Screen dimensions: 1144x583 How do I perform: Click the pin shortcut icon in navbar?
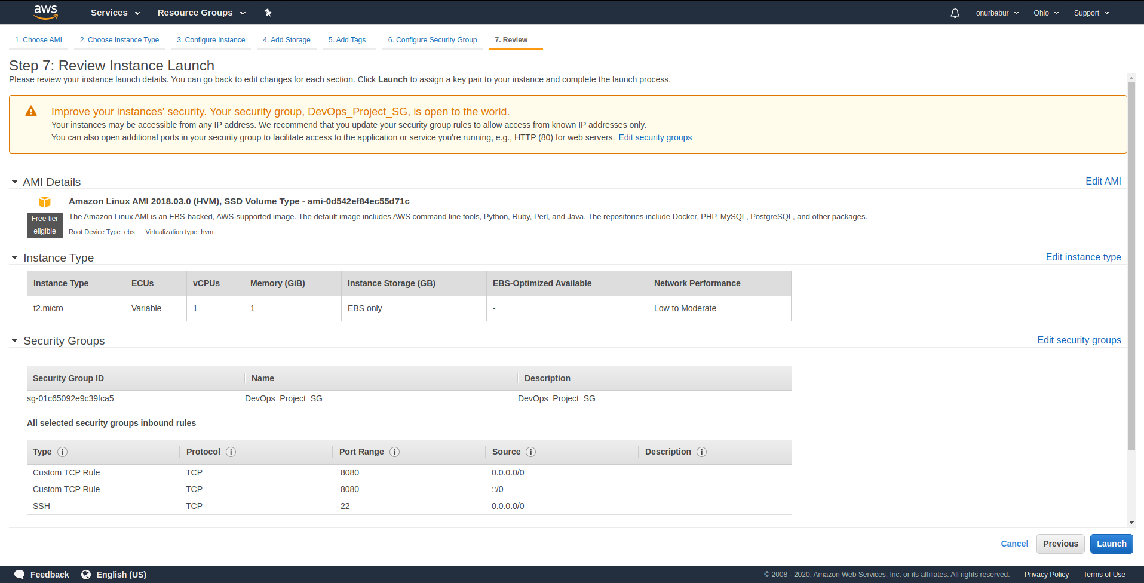pos(268,13)
